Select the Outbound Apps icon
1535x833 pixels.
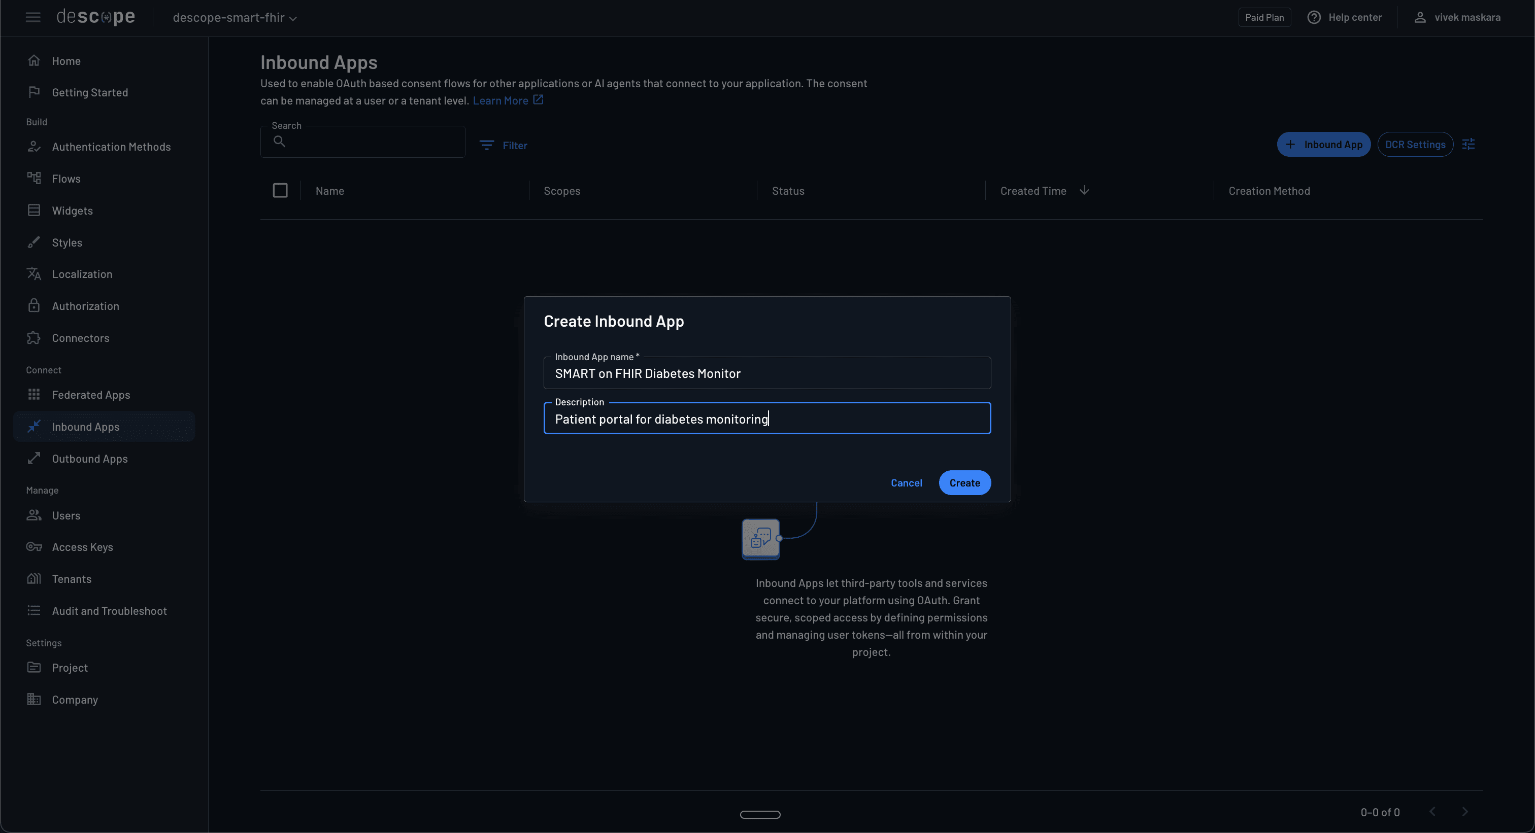click(x=34, y=459)
